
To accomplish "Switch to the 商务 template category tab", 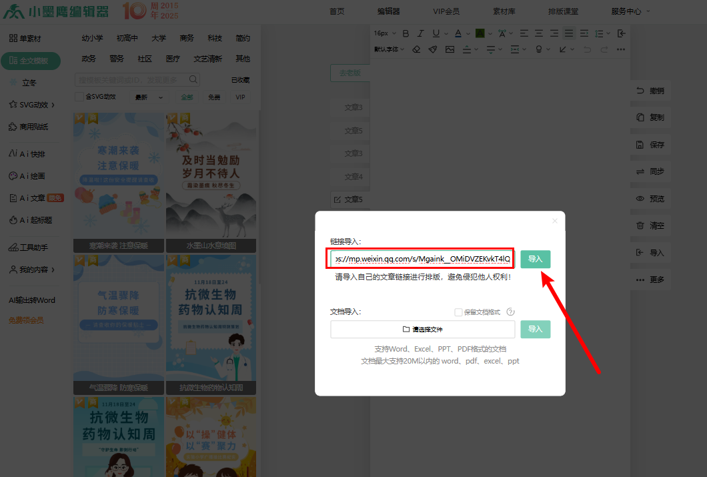I will click(187, 38).
